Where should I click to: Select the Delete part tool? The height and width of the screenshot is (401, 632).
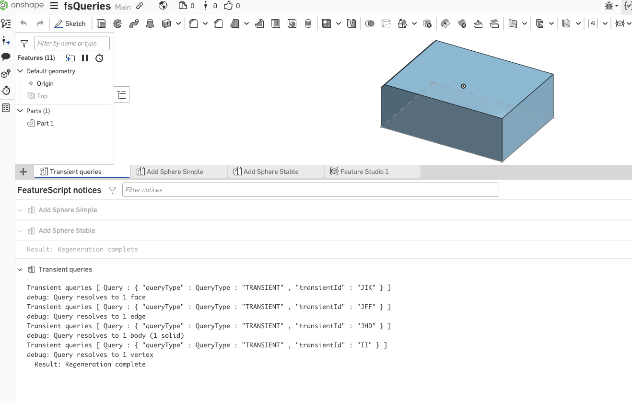coord(427,23)
